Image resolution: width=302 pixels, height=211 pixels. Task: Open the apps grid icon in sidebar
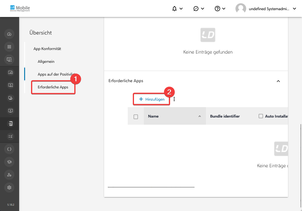(x=9, y=47)
